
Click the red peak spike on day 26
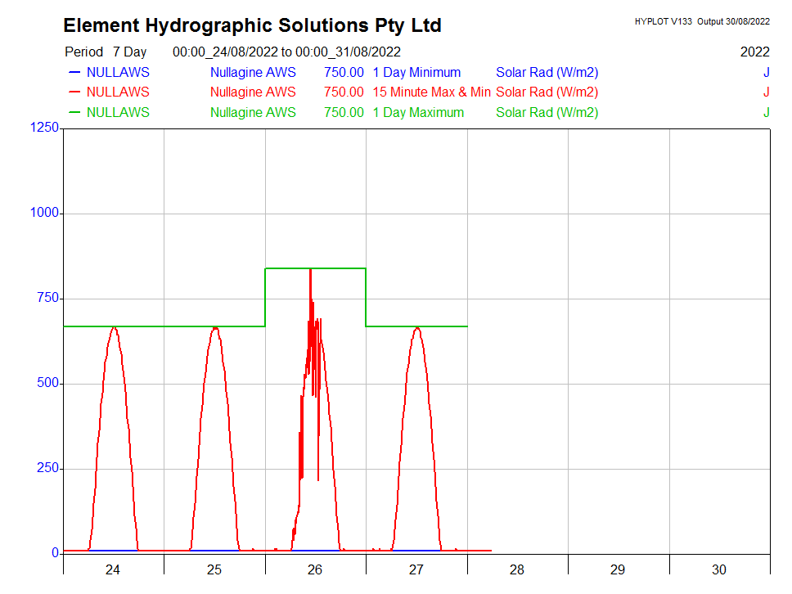point(310,274)
